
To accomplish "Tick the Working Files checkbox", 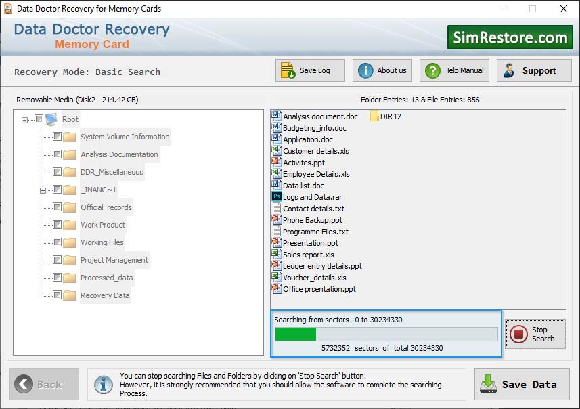I will click(x=57, y=242).
